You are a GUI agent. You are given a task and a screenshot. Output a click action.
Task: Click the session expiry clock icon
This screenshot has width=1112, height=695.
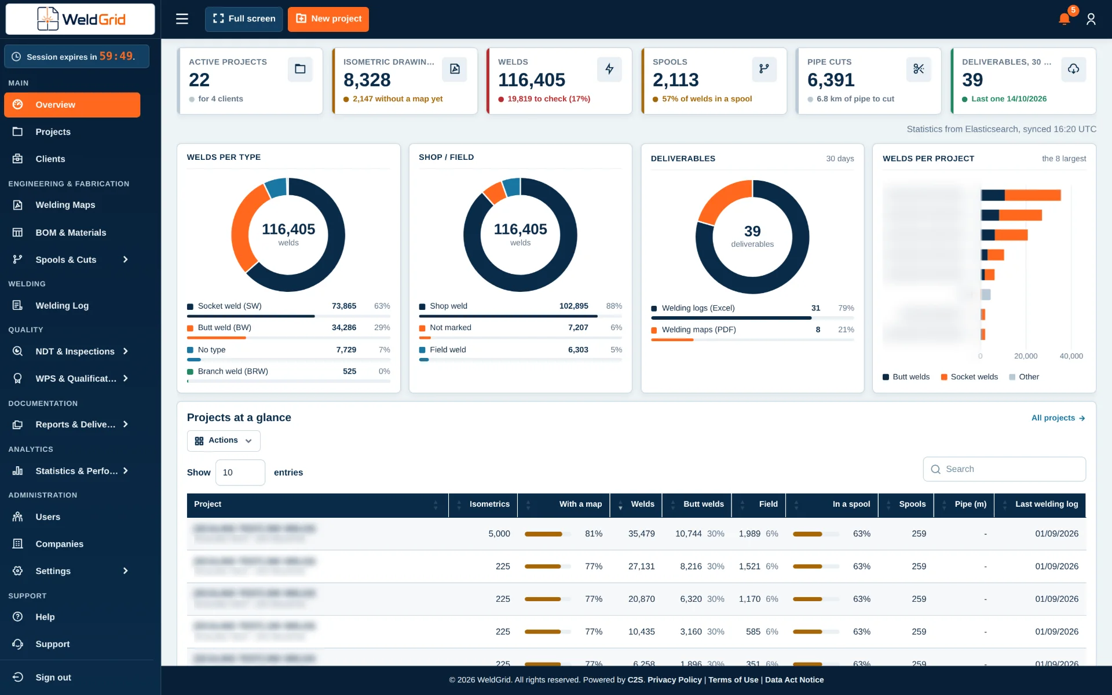pyautogui.click(x=16, y=57)
